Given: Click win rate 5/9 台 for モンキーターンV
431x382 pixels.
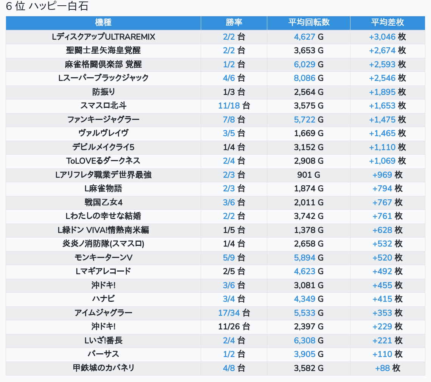Looking at the screenshot, I should (x=234, y=258).
